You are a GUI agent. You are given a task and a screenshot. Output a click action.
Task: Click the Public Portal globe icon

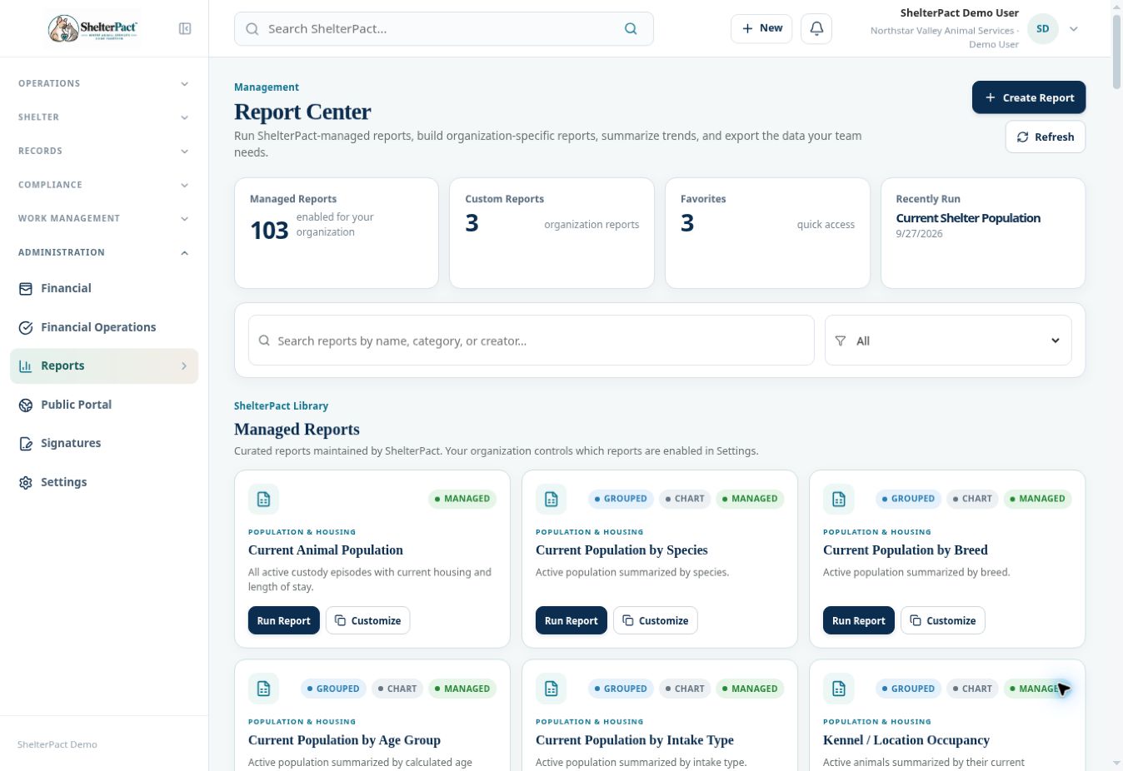[x=26, y=405]
